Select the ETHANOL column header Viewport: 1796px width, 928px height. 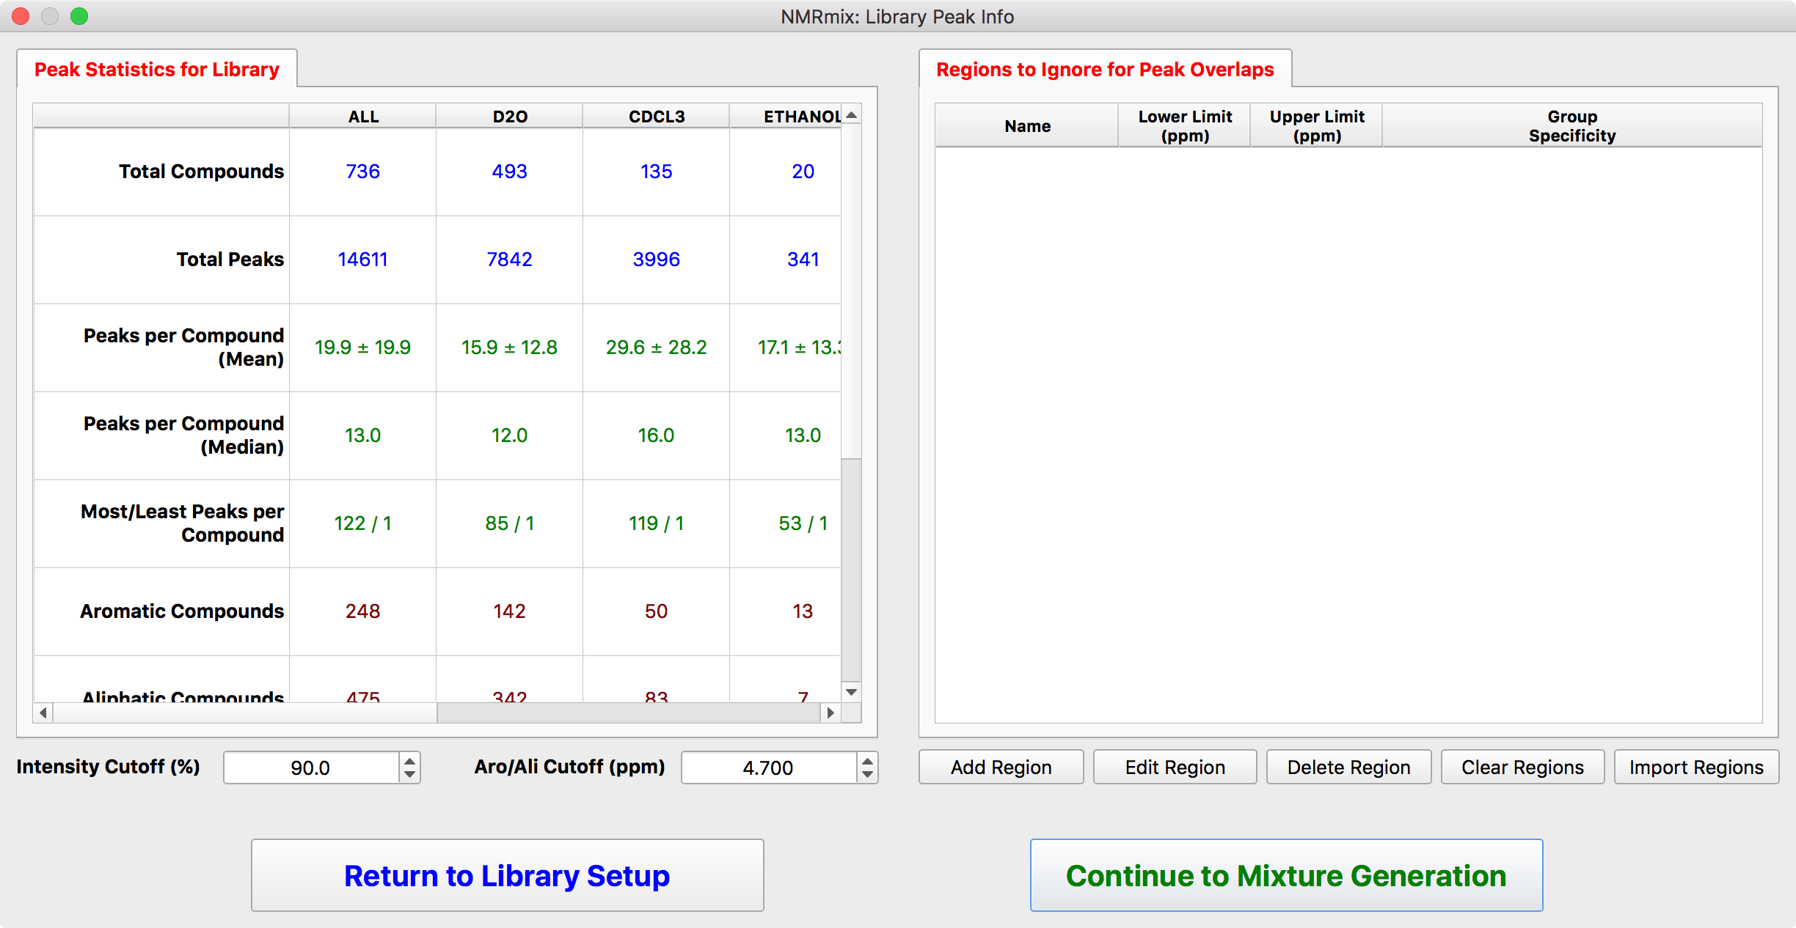point(786,117)
